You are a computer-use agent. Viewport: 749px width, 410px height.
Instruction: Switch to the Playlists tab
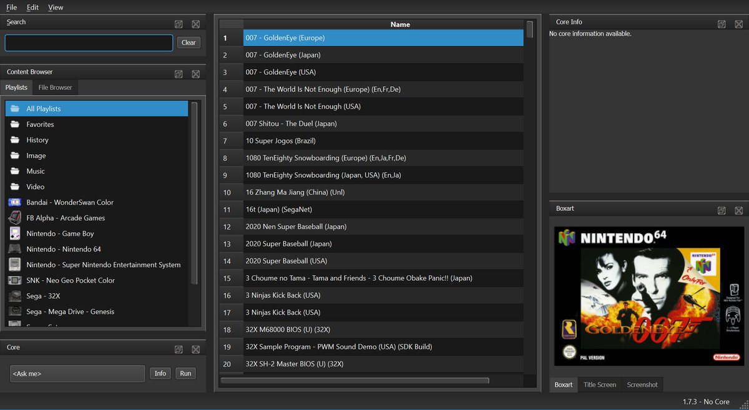click(16, 87)
